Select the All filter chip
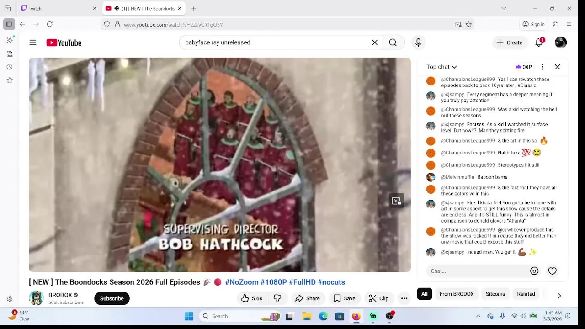Image resolution: width=585 pixels, height=329 pixels. [425, 294]
